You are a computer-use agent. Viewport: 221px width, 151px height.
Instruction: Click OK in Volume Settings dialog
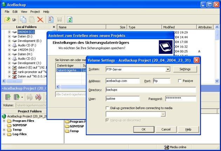coord(143,129)
